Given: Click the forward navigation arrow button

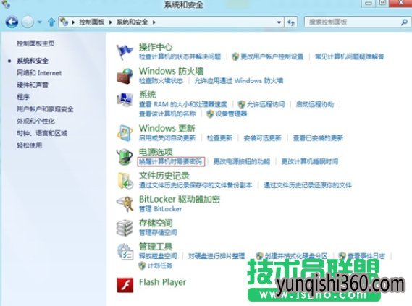Looking at the screenshot, I should 28,22.
